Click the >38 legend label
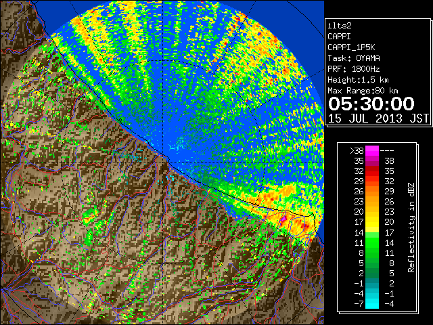Screen dimensions: 433x325 (x=357, y=151)
